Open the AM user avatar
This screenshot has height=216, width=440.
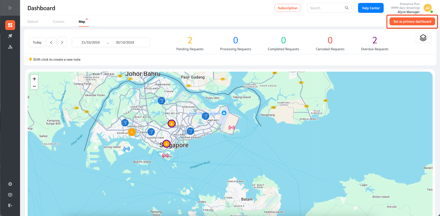pyautogui.click(x=428, y=8)
